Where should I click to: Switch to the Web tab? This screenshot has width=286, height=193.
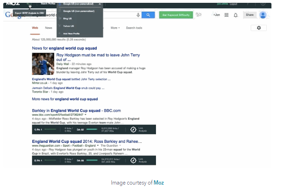(35, 28)
